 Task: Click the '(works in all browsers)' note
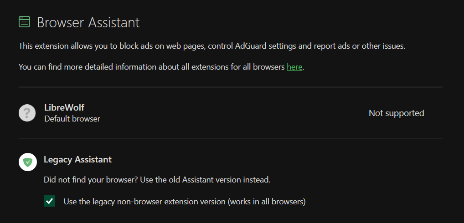tap(266, 201)
